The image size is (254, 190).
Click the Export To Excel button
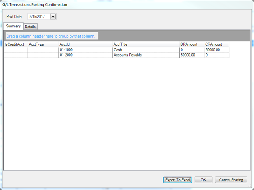(177, 180)
